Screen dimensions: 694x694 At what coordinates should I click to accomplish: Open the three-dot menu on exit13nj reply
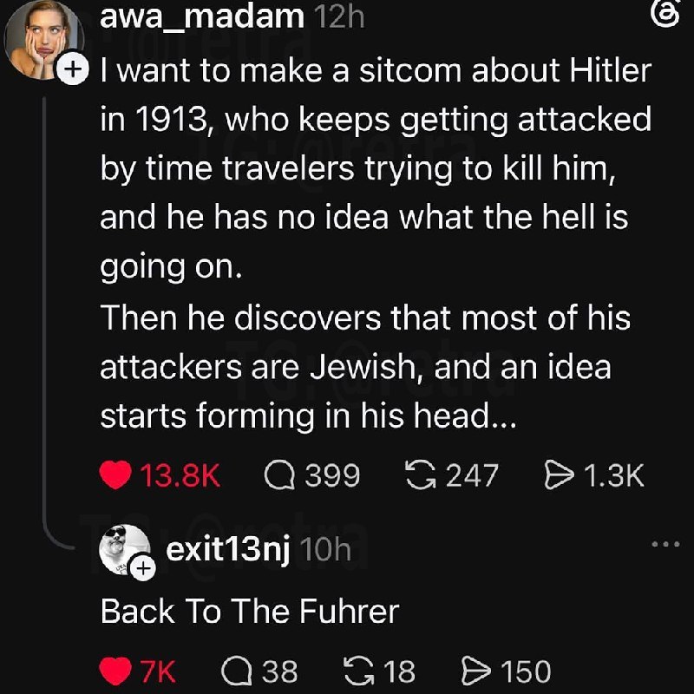pyautogui.click(x=665, y=544)
